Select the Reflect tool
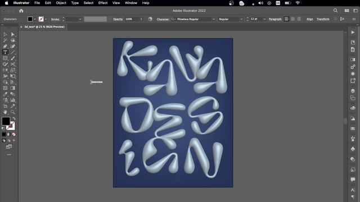Screen dimensions: 360x202 [5, 70]
